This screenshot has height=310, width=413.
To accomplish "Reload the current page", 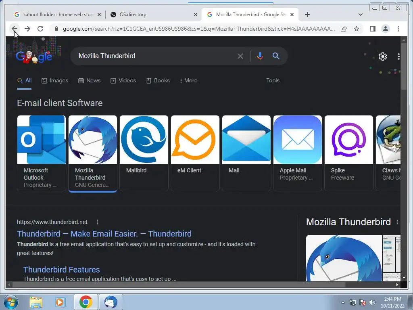I will pyautogui.click(x=40, y=29).
